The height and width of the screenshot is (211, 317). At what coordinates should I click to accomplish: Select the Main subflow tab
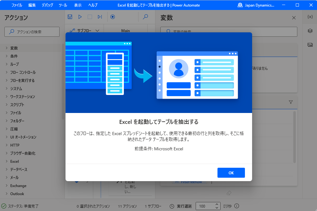pyautogui.click(x=125, y=31)
